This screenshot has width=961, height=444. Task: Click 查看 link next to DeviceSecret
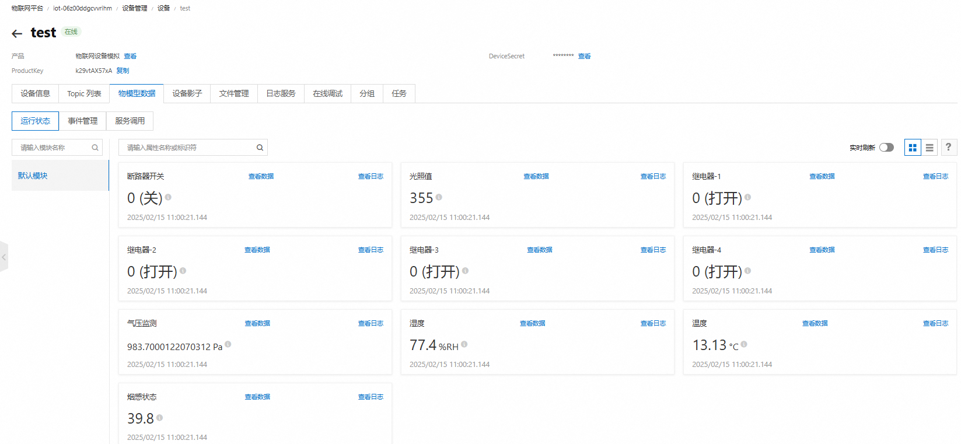pos(584,57)
